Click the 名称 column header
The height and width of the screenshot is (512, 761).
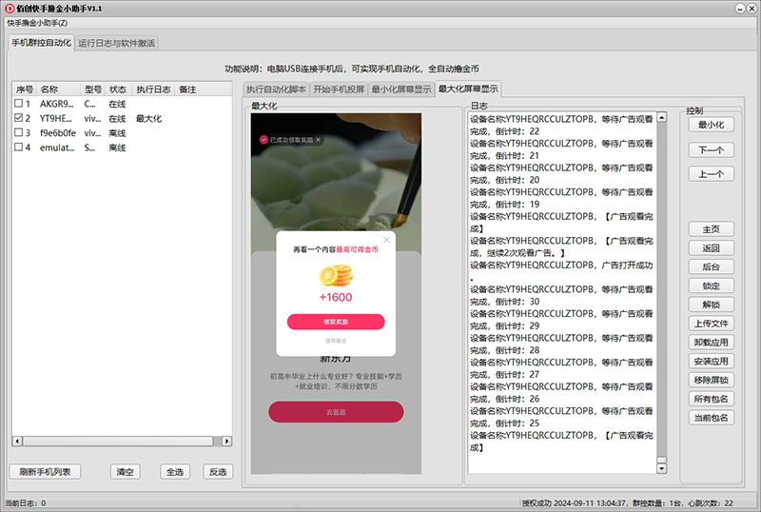tap(58, 89)
